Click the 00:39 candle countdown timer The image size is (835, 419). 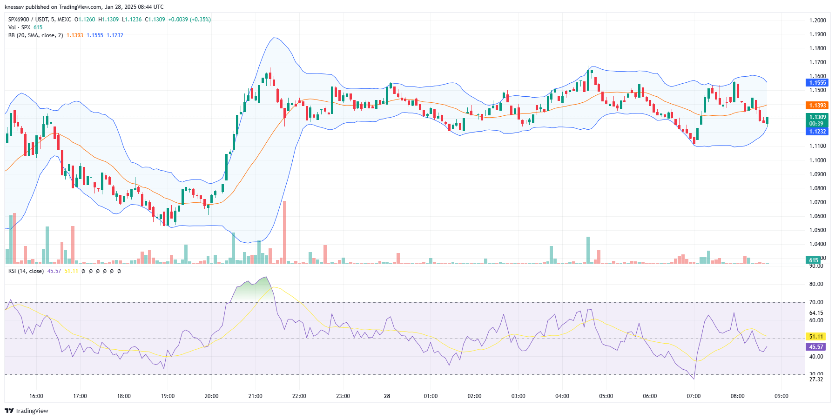(x=816, y=124)
